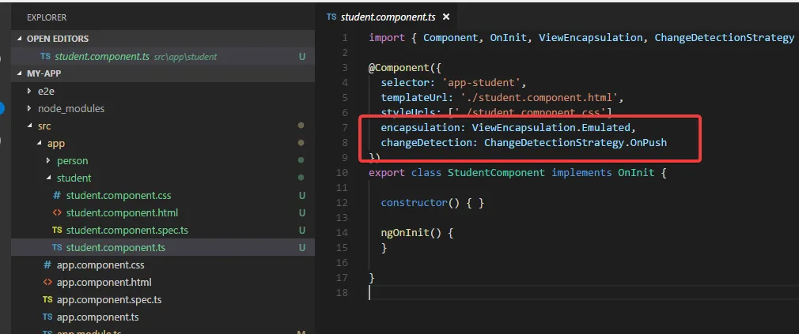This screenshot has height=334, width=799.
Task: Expand the person folder
Action: 48,160
